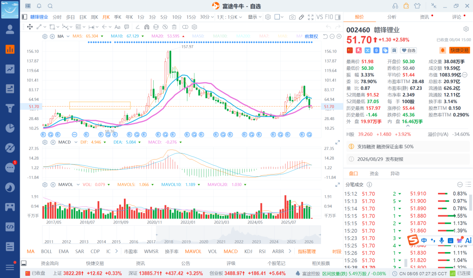Open the layout square dropdown
473x278 pixels.
pyautogui.click(x=279, y=17)
